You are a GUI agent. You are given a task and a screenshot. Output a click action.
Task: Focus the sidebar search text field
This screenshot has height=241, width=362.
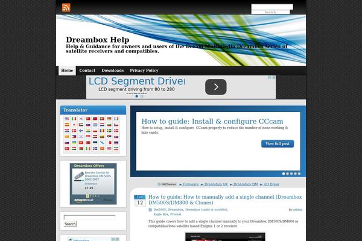click(89, 218)
